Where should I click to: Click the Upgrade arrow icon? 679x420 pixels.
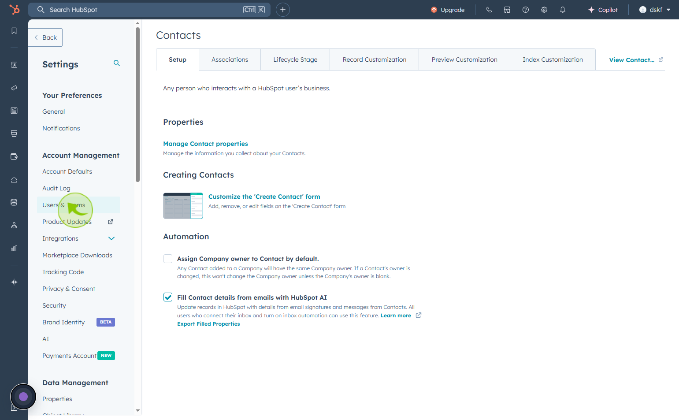pyautogui.click(x=434, y=10)
